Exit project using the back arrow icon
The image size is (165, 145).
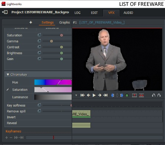tap(5, 12)
